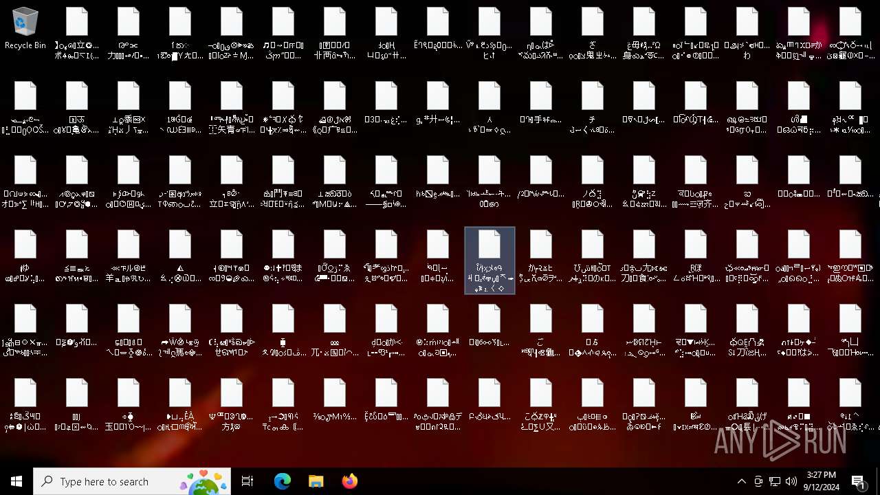Select the file name containing 矢吉
This screenshot has width=880, height=495.
click(232, 108)
